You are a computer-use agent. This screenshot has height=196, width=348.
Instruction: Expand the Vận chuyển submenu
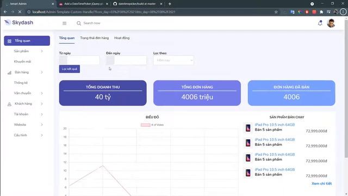42,93
